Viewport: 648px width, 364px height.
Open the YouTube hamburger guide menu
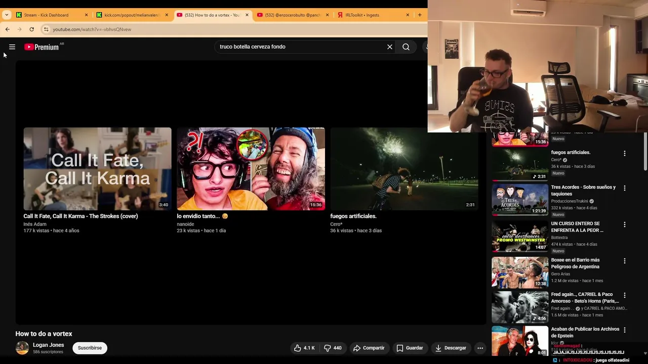(x=12, y=47)
